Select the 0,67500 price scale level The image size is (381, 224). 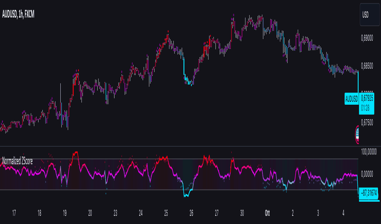(x=367, y=123)
